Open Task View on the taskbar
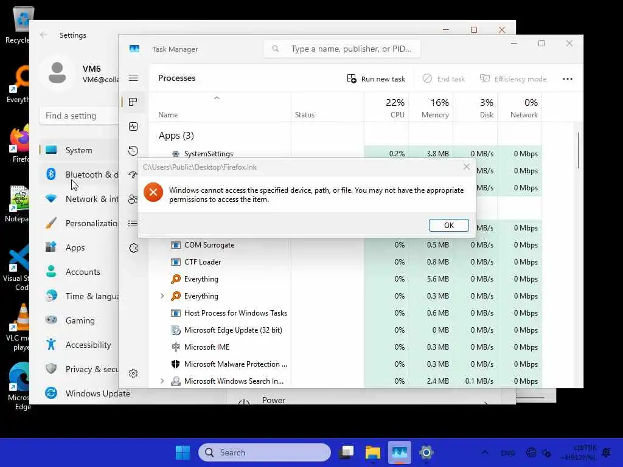The width and height of the screenshot is (623, 467). (x=346, y=452)
